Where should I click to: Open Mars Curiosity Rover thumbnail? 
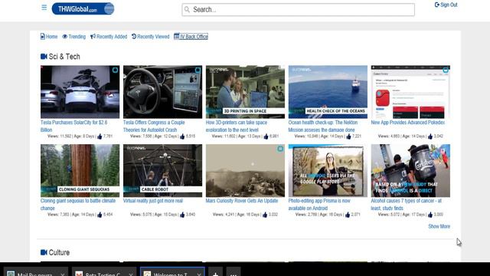click(245, 170)
